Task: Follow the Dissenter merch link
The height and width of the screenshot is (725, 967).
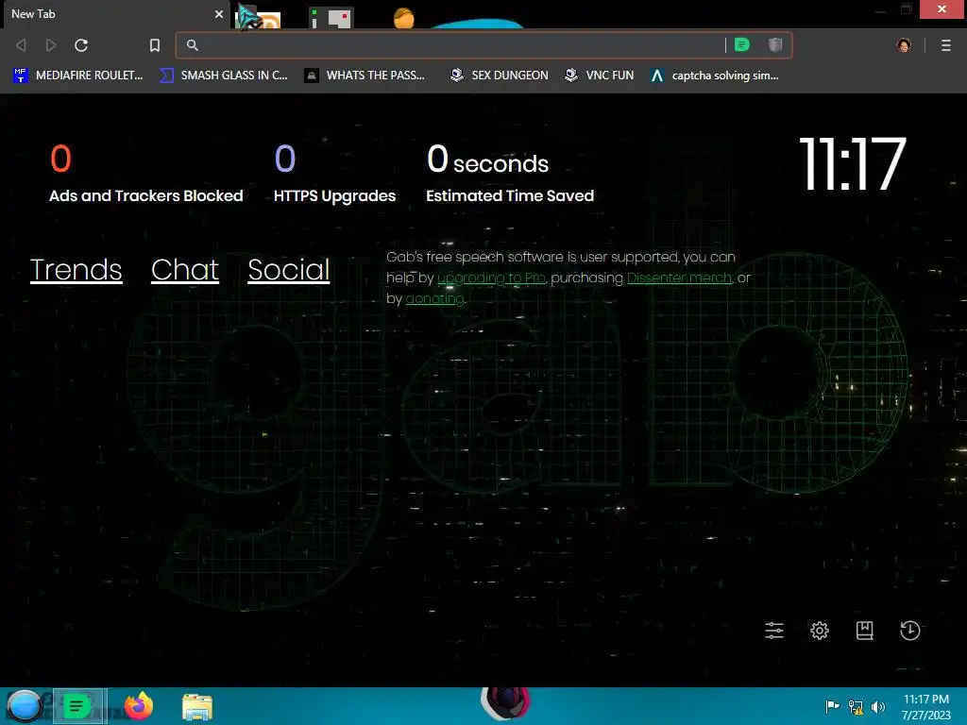Action: (x=679, y=278)
